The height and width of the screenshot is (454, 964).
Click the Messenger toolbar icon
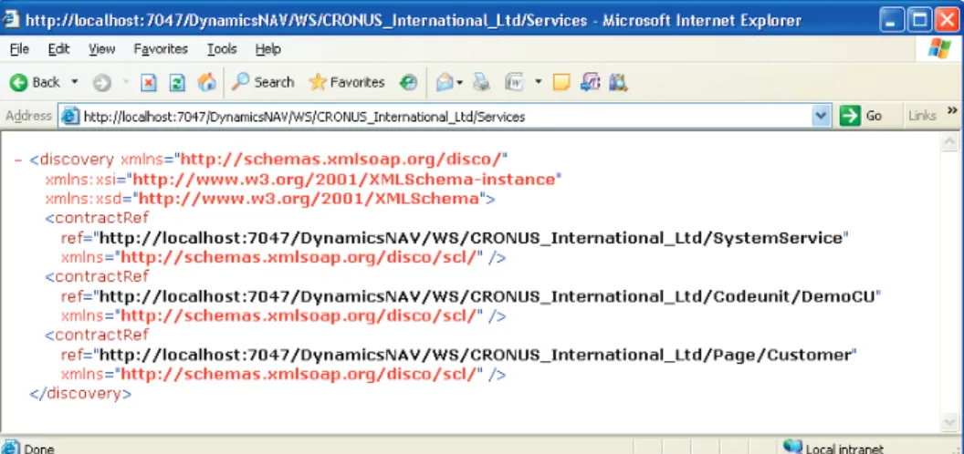point(590,82)
